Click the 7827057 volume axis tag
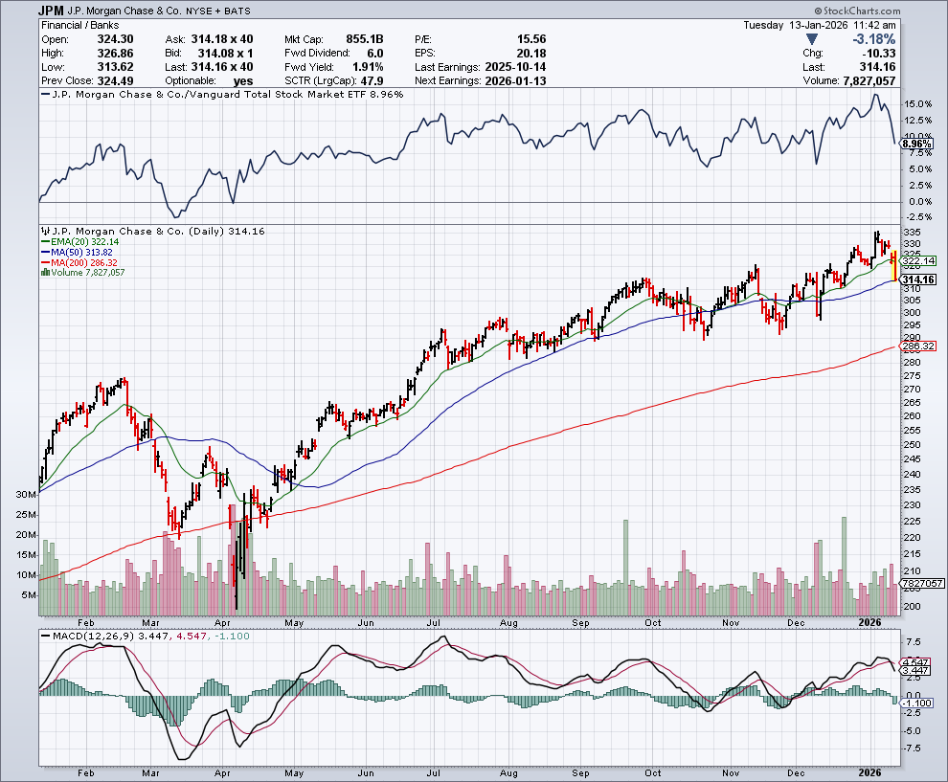The height and width of the screenshot is (782, 948). point(923,583)
